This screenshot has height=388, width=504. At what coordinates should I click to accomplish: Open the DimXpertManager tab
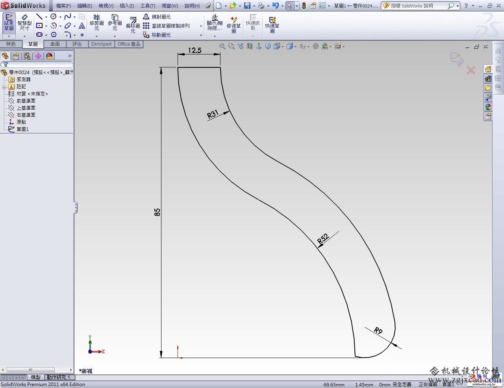coord(38,56)
